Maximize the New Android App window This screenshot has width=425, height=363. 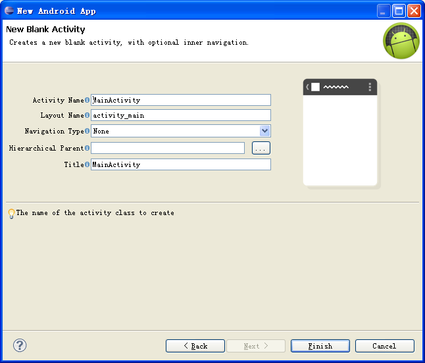(399, 11)
